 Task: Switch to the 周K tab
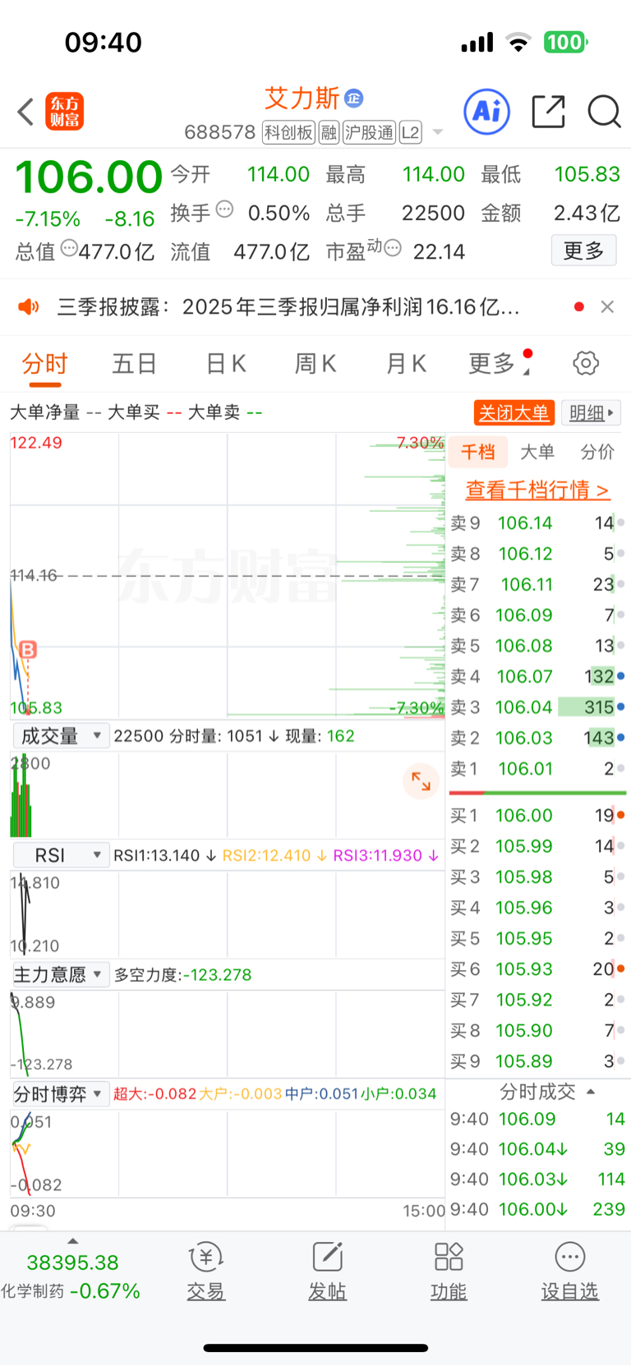pyautogui.click(x=315, y=363)
